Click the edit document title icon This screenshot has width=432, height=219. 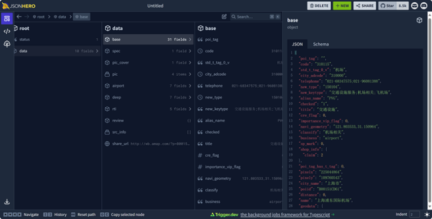pyautogui.click(x=224, y=17)
